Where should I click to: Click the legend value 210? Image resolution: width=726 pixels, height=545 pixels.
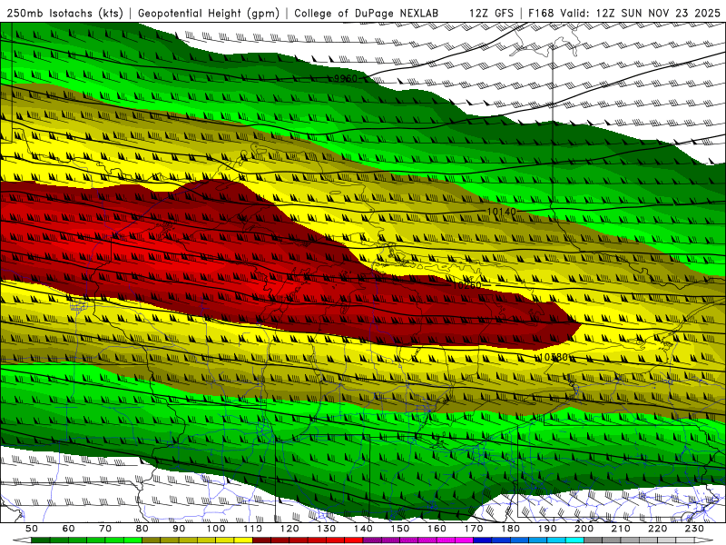[x=621, y=529]
